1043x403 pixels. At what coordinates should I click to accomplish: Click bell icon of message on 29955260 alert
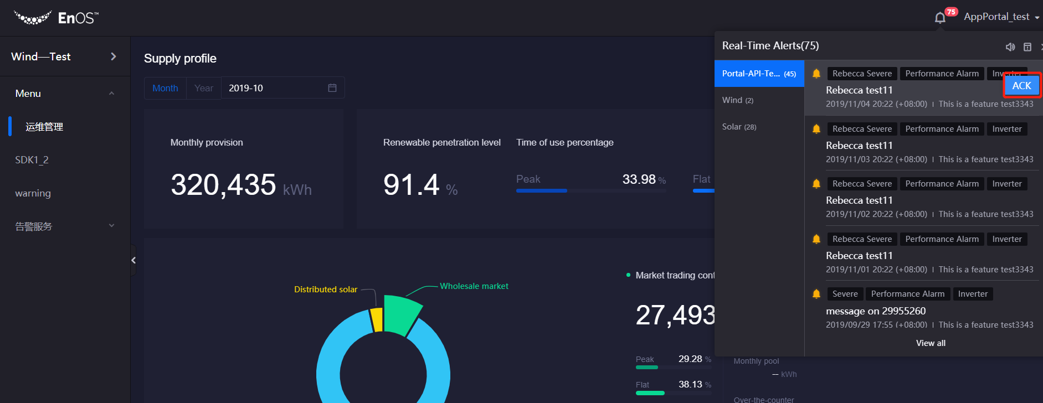[816, 294]
